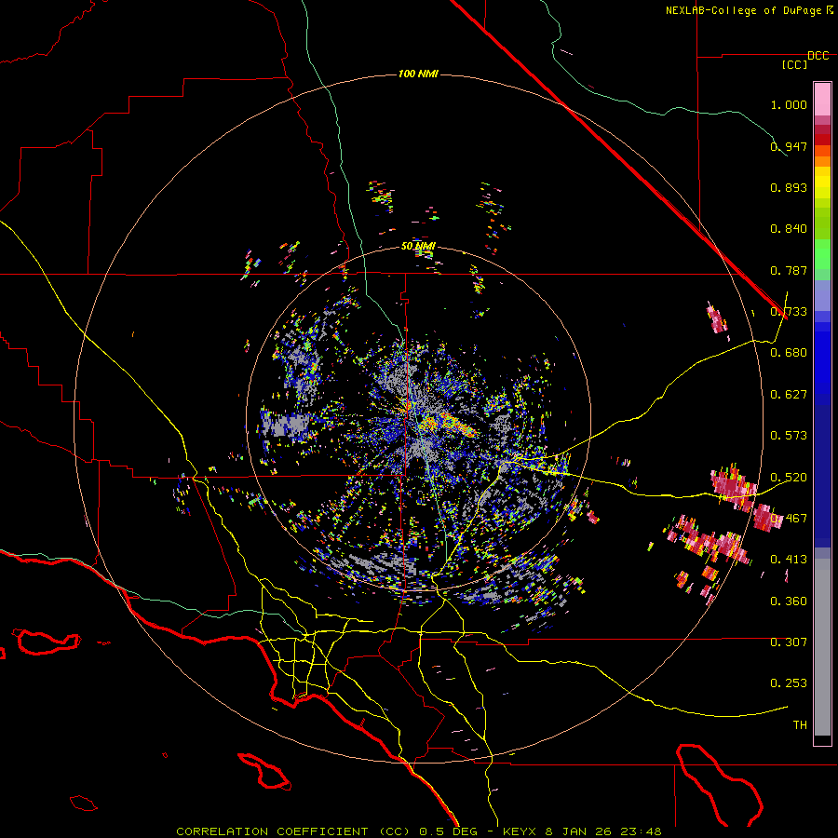The height and width of the screenshot is (838, 838).
Task: Click the [CC] legend heading
Action: 794,64
